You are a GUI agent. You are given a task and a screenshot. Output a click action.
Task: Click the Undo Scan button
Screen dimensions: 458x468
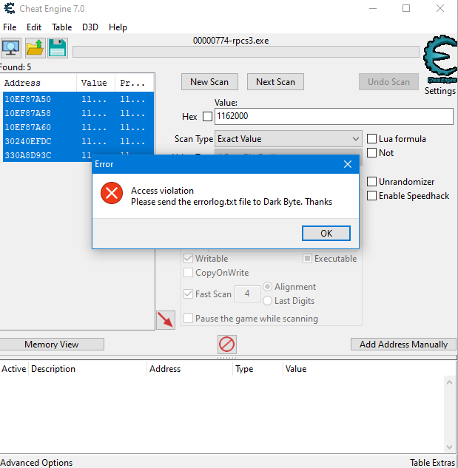[x=388, y=82]
